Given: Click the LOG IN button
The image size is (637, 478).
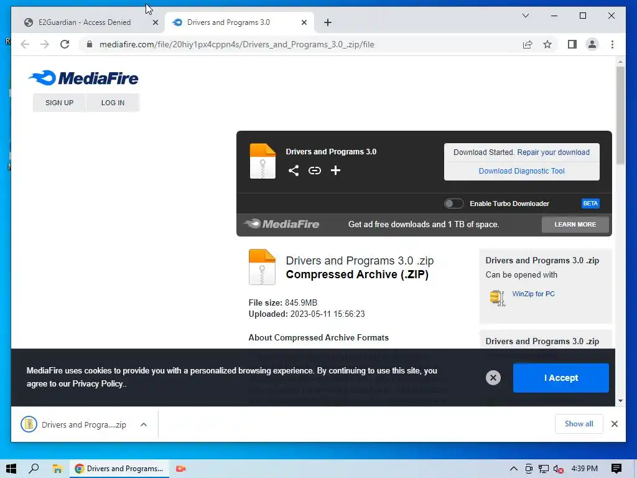Looking at the screenshot, I should (113, 103).
